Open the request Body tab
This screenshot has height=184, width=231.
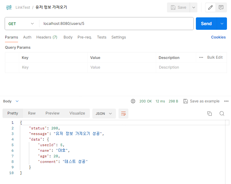68,37
